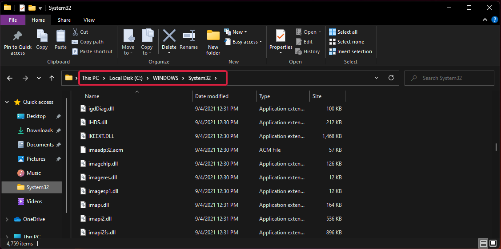Image resolution: width=501 pixels, height=249 pixels.
Task: Open the Copy to command
Action: (x=147, y=42)
